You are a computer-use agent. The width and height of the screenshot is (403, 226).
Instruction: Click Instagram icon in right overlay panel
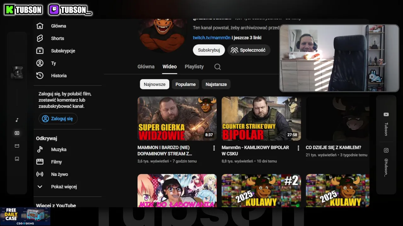[x=386, y=150]
